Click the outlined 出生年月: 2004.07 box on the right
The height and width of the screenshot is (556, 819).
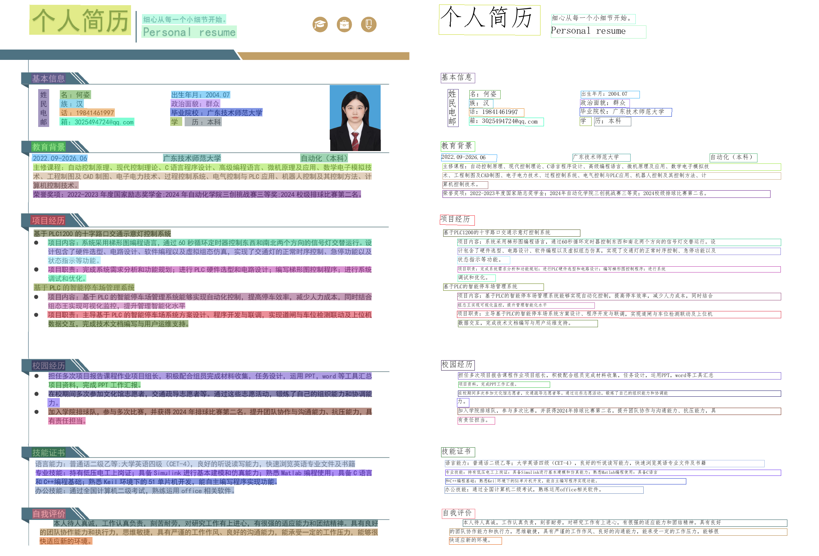coord(610,94)
